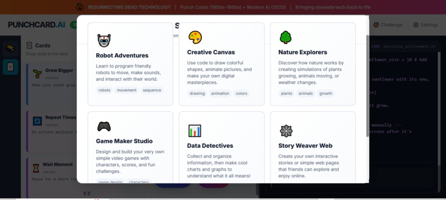Select the Creative Canvas title

[211, 52]
